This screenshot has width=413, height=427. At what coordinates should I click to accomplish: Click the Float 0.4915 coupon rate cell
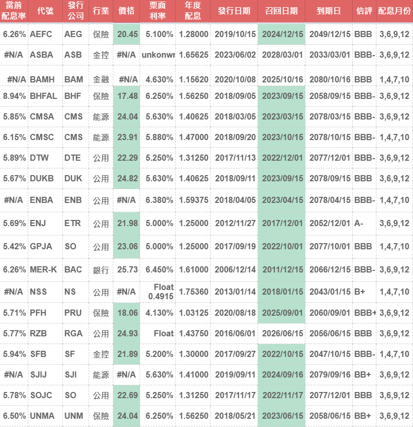(160, 292)
